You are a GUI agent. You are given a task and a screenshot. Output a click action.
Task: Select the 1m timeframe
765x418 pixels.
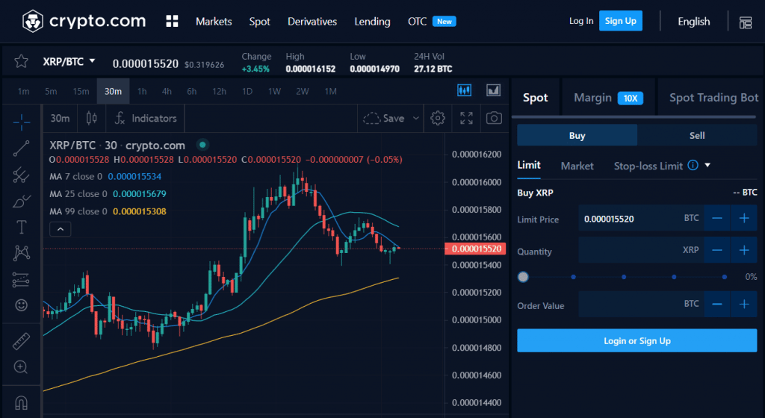click(x=23, y=91)
